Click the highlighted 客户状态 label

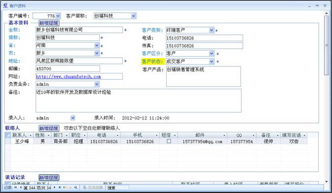(153, 62)
